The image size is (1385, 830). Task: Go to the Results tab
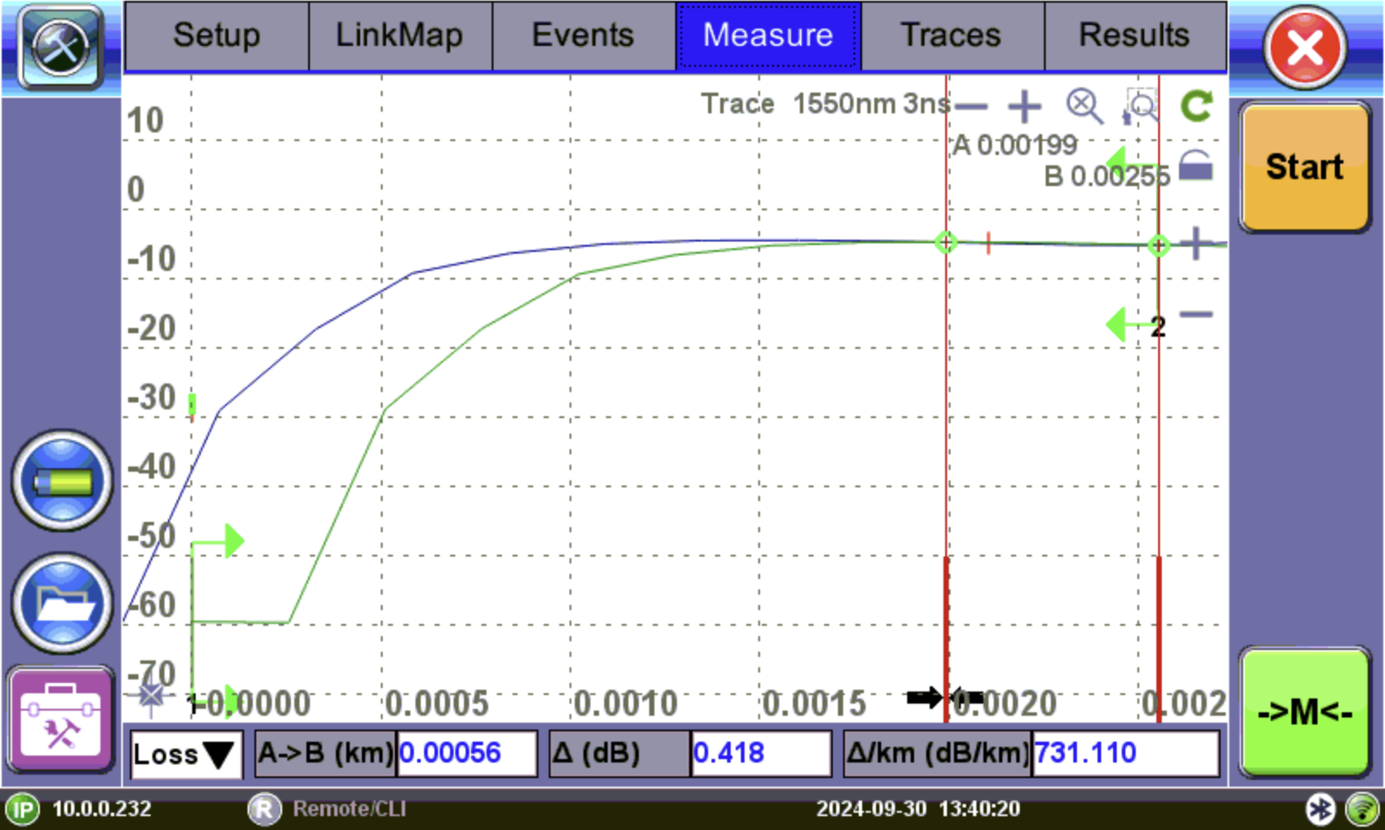click(1134, 35)
